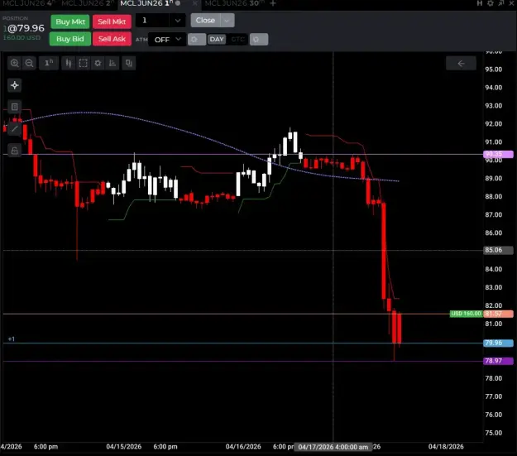Zoom out on the chart
Viewport: 517px width, 456px height.
coord(29,63)
